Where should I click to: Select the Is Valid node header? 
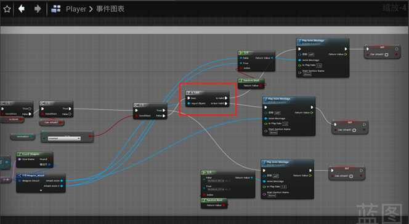[x=208, y=93]
